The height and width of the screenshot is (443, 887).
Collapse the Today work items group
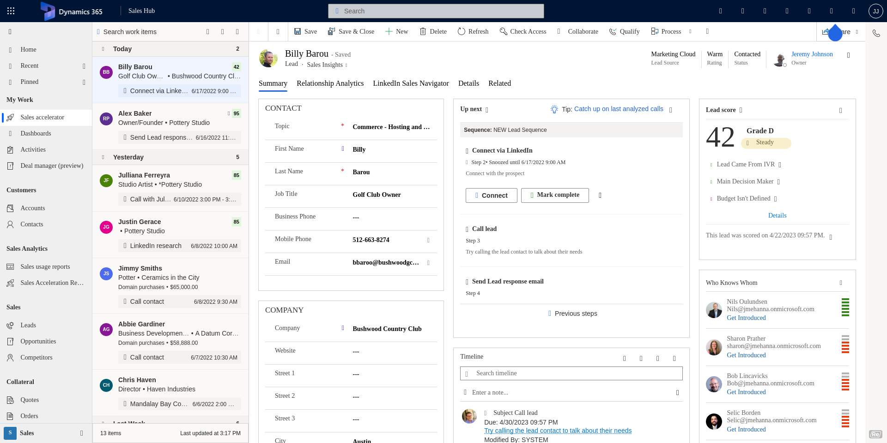(103, 49)
